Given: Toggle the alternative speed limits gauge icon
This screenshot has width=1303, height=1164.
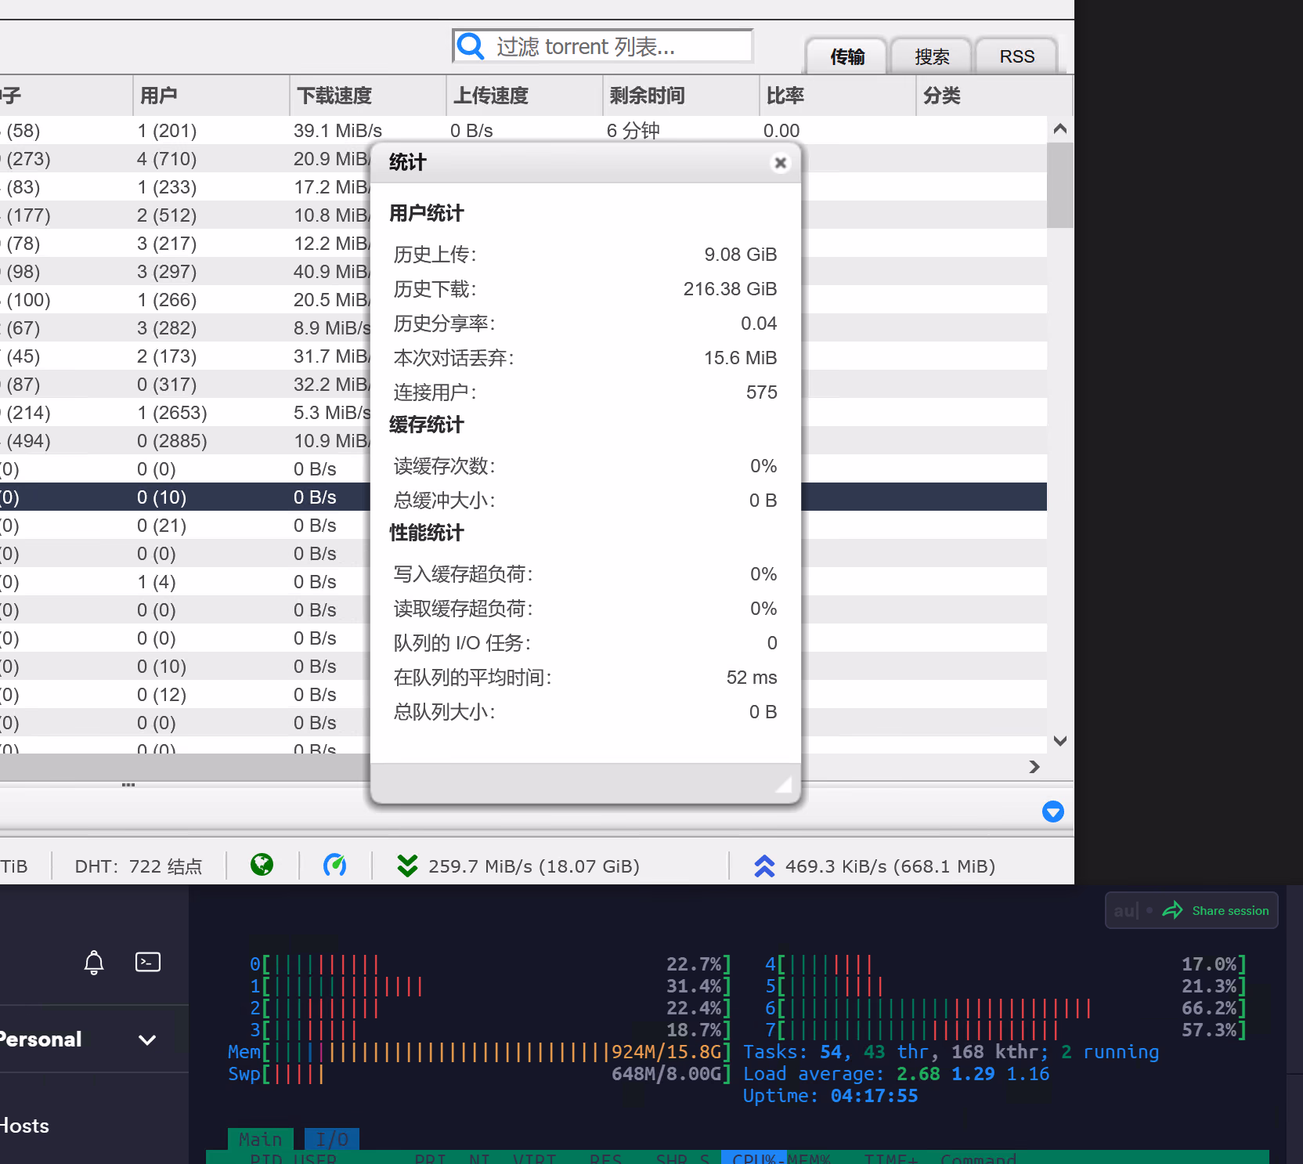Looking at the screenshot, I should coord(334,865).
